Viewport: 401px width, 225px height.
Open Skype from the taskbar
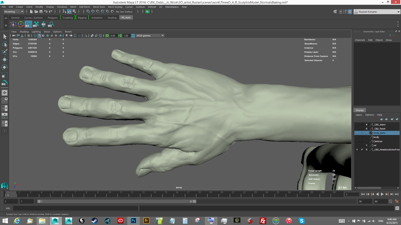[302, 220]
